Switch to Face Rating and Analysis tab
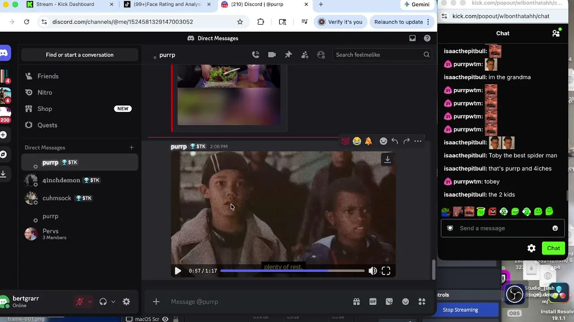 coord(167,4)
